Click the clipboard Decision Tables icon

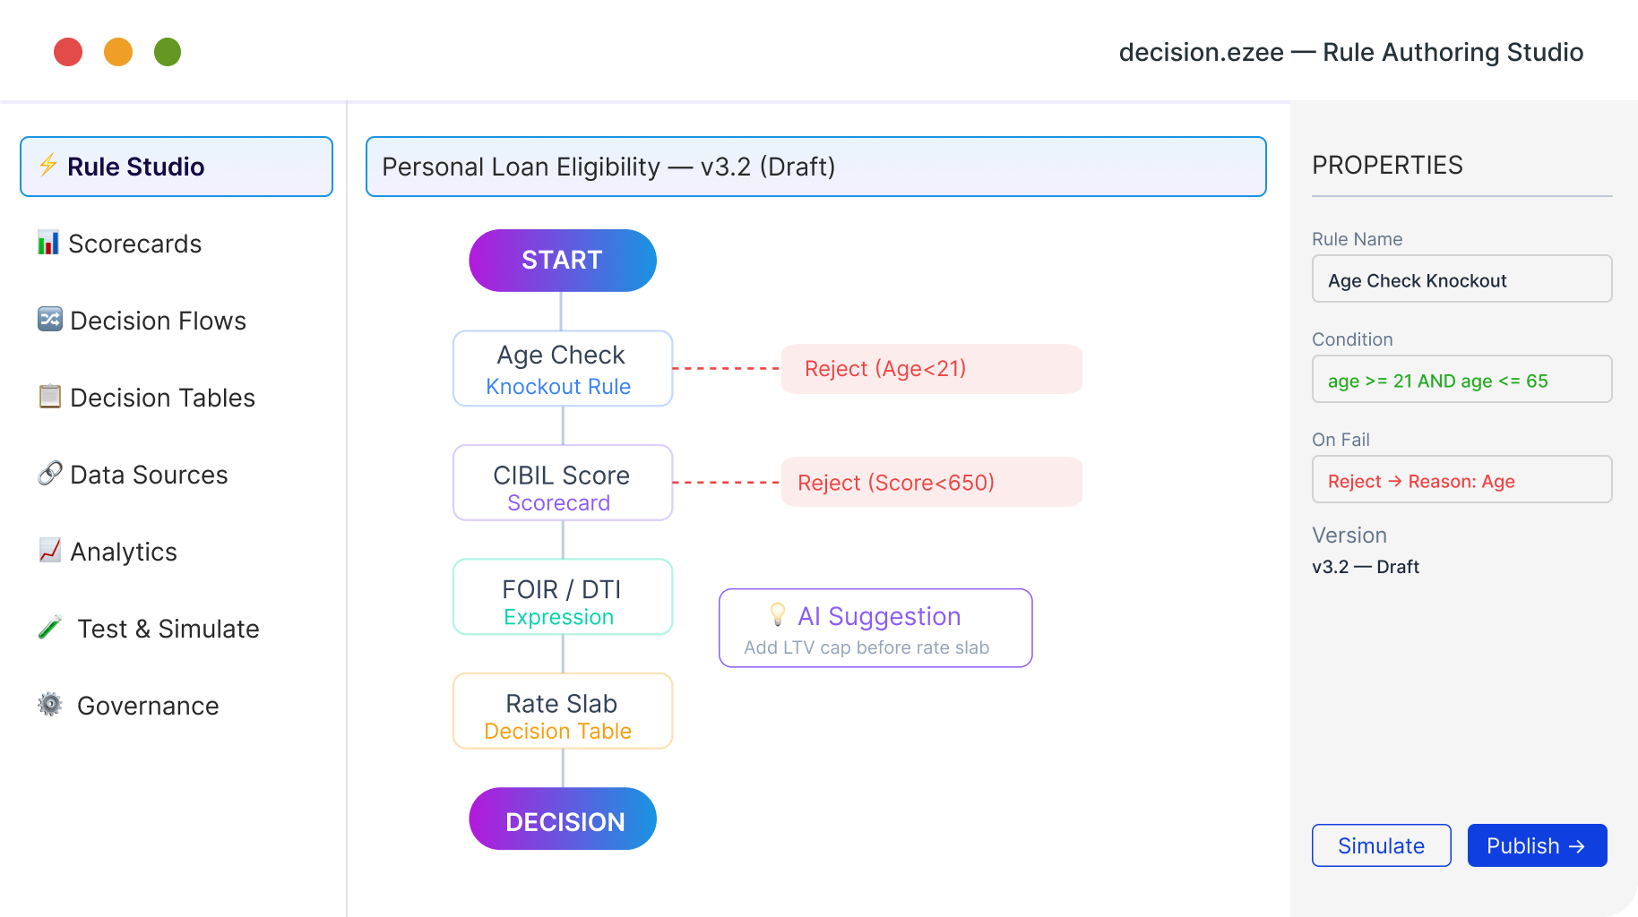tap(50, 396)
